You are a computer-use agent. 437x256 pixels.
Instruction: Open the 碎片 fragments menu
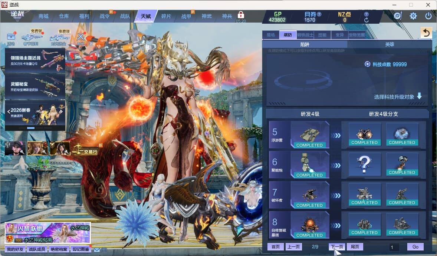pos(166,16)
